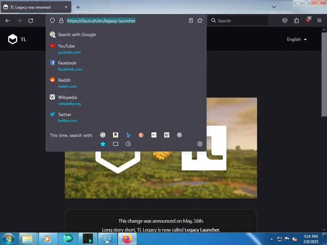Show hidden tray icons arrow
The height and width of the screenshot is (245, 327).
pyautogui.click(x=271, y=239)
